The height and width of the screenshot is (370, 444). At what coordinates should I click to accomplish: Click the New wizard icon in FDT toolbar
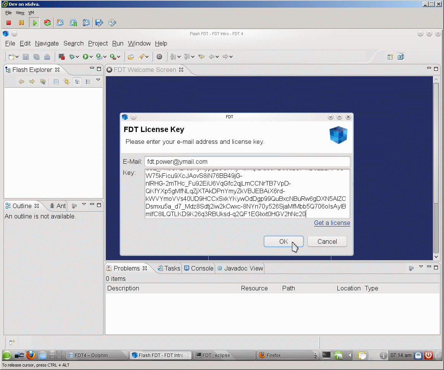pyautogui.click(x=11, y=57)
